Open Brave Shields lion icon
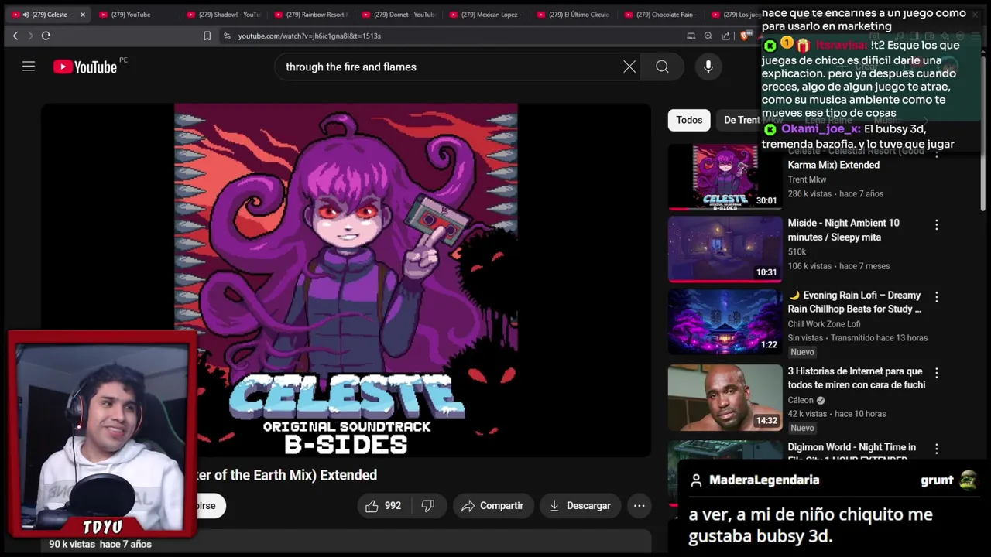Image resolution: width=991 pixels, height=557 pixels. click(x=745, y=36)
